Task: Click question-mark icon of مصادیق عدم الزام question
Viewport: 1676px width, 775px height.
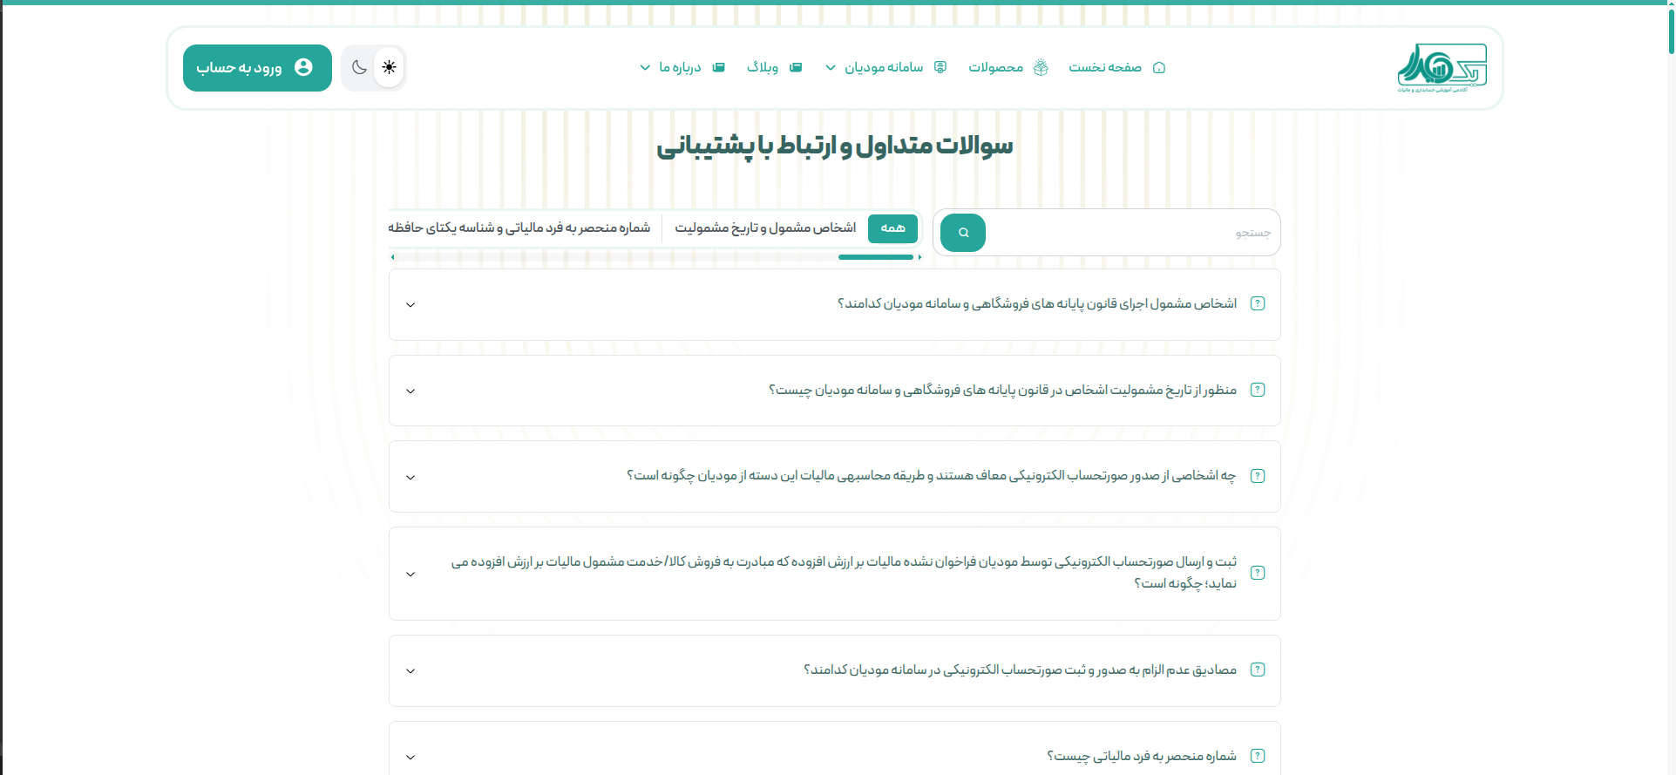Action: click(x=1258, y=670)
